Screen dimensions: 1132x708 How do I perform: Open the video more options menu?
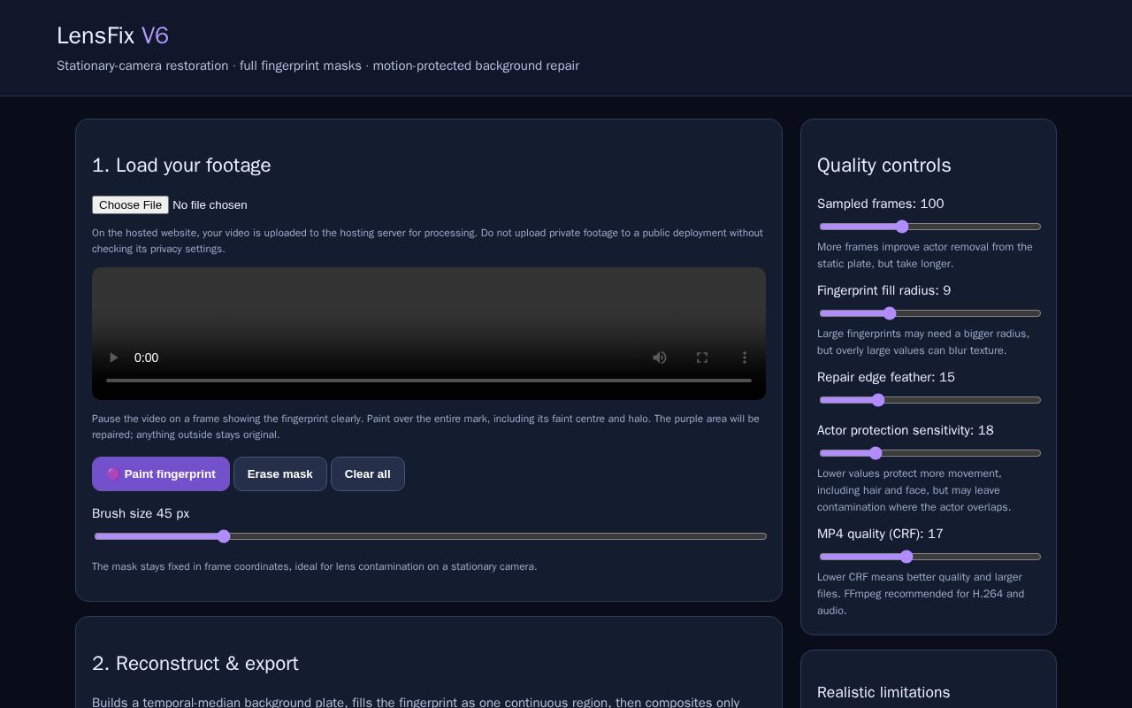(x=745, y=358)
